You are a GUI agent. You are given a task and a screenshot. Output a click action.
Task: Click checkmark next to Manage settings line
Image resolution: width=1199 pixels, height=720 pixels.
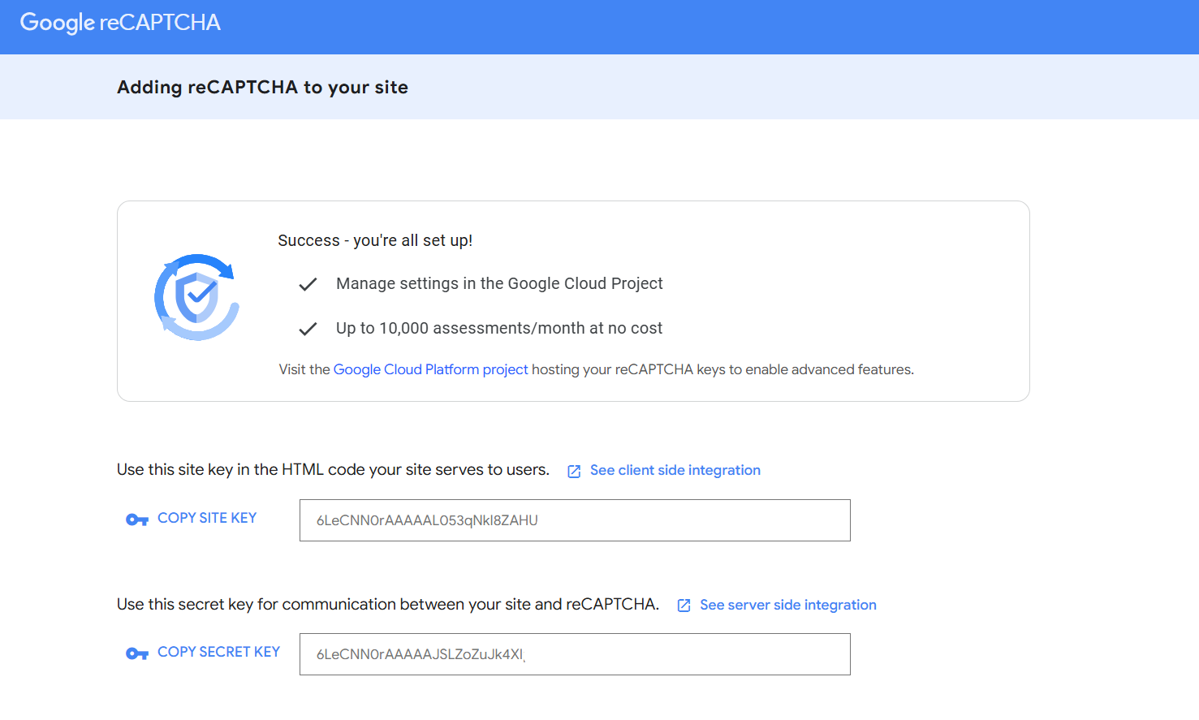tap(308, 284)
